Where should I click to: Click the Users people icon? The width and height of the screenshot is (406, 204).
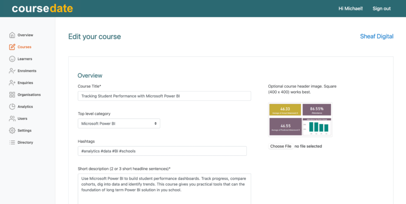[12, 118]
